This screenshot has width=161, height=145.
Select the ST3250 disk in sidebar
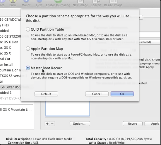pos(10,36)
